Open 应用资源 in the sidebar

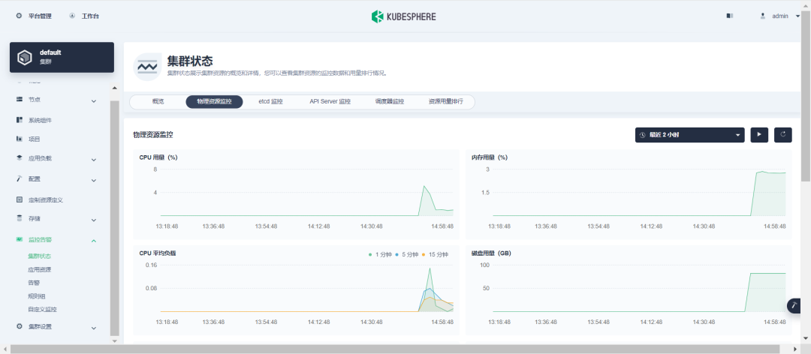(39, 269)
